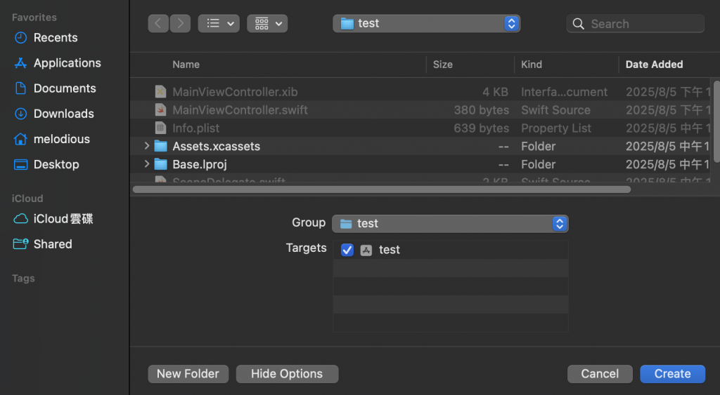This screenshot has height=395, width=720.
Task: Click the horizontal scrollbar in file list
Action: pos(381,189)
